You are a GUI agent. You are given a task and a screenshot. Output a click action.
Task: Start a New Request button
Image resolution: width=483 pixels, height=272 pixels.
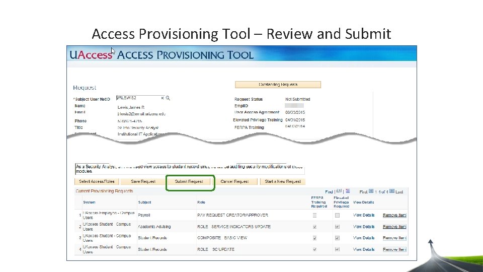point(283,182)
